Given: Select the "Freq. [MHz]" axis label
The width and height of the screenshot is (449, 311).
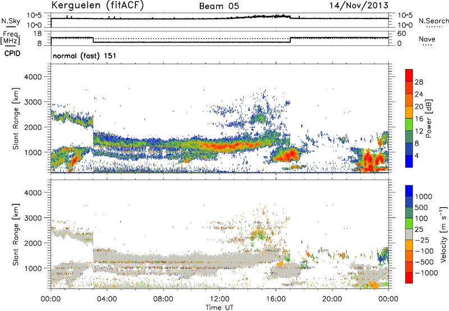Looking at the screenshot, I should point(10,38).
